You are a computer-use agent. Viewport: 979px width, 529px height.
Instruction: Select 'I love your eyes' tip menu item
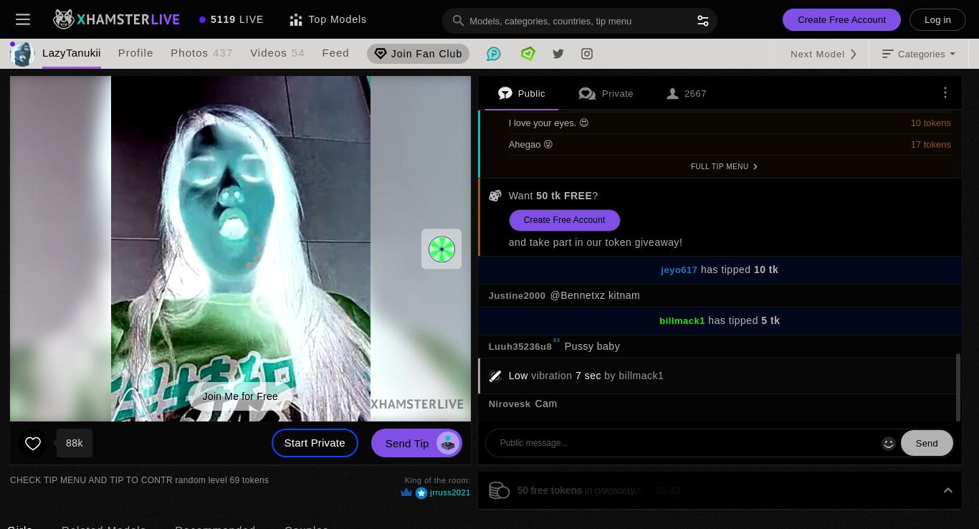click(x=730, y=123)
